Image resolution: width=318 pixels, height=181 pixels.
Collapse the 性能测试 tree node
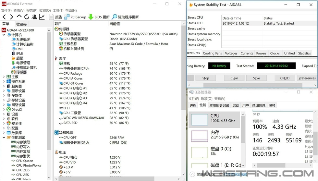tap(4, 138)
